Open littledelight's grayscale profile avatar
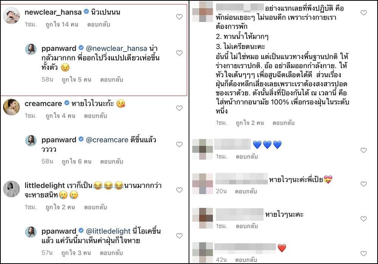The image size is (378, 264). tap(11, 189)
